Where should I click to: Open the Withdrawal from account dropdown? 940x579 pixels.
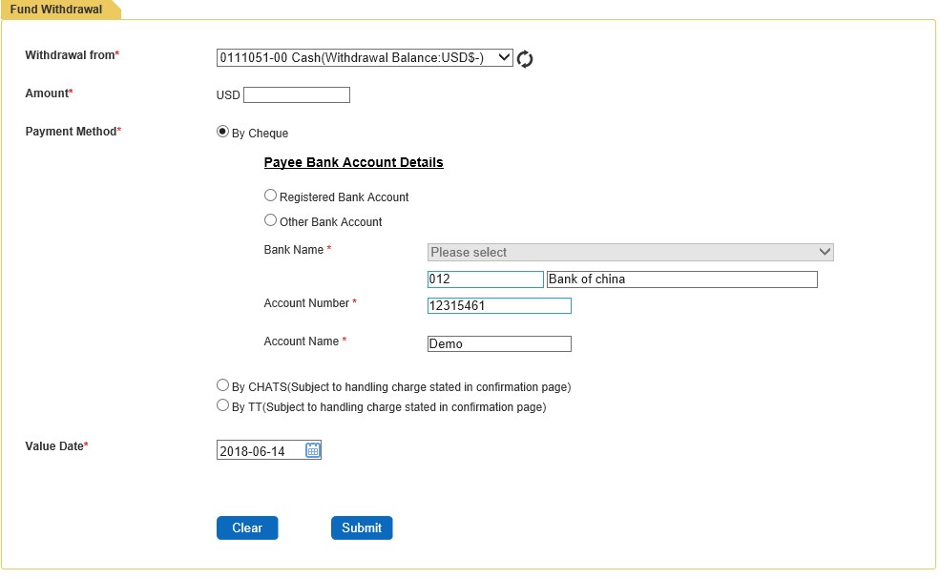click(365, 57)
